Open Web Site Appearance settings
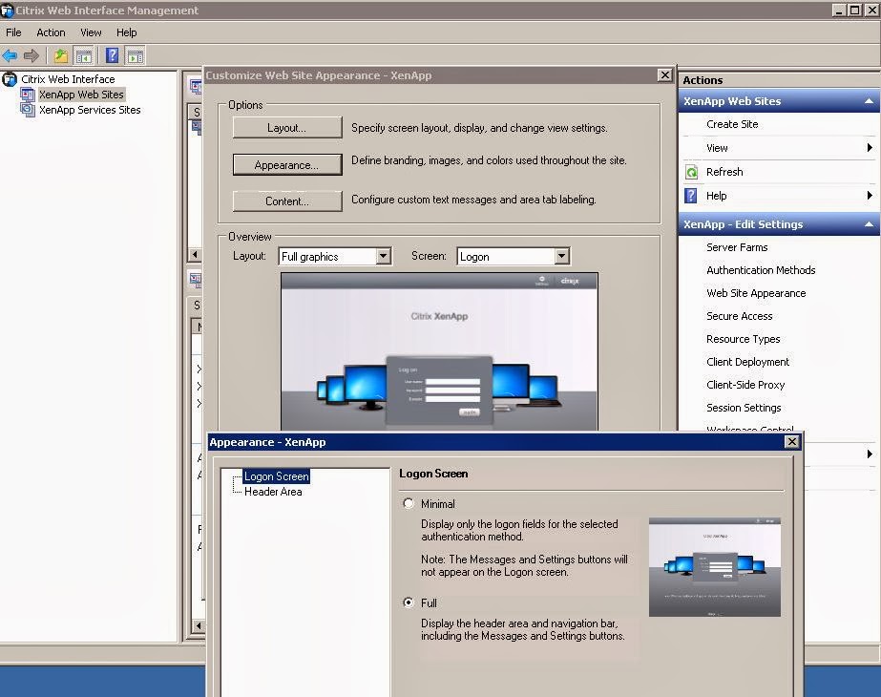881x697 pixels. (x=756, y=293)
